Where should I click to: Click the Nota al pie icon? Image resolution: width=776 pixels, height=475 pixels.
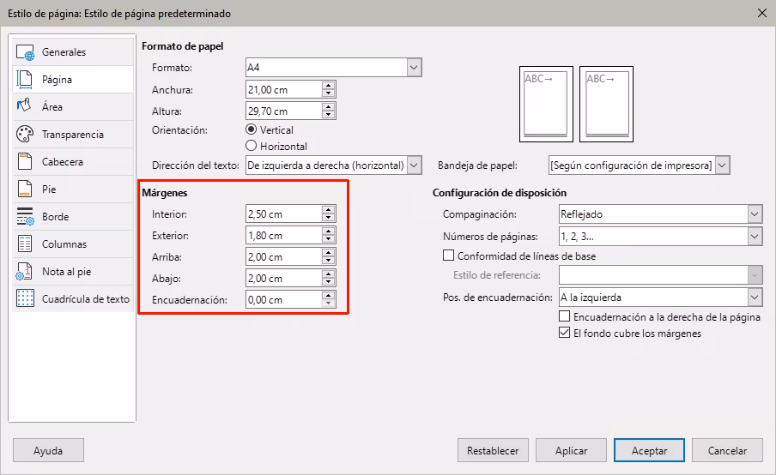(x=26, y=272)
